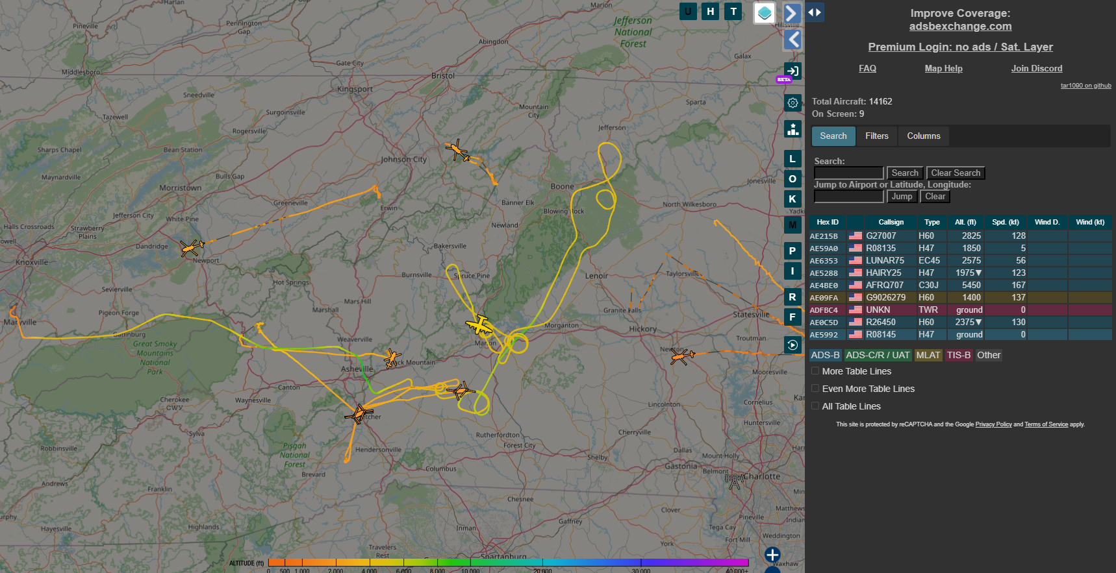Image resolution: width=1116 pixels, height=573 pixels.
Task: Select the helicopter icon near Fletcher
Action: coord(359,413)
